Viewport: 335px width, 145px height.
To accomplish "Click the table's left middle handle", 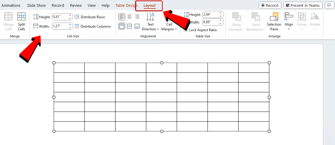I will pos(54,97).
